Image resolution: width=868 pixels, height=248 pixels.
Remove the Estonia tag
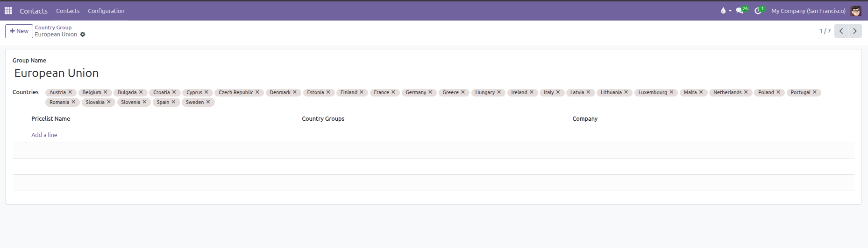328,92
